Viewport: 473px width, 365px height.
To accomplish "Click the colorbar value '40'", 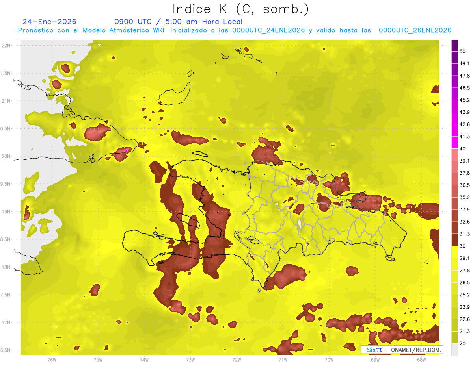I will pos(463,148).
